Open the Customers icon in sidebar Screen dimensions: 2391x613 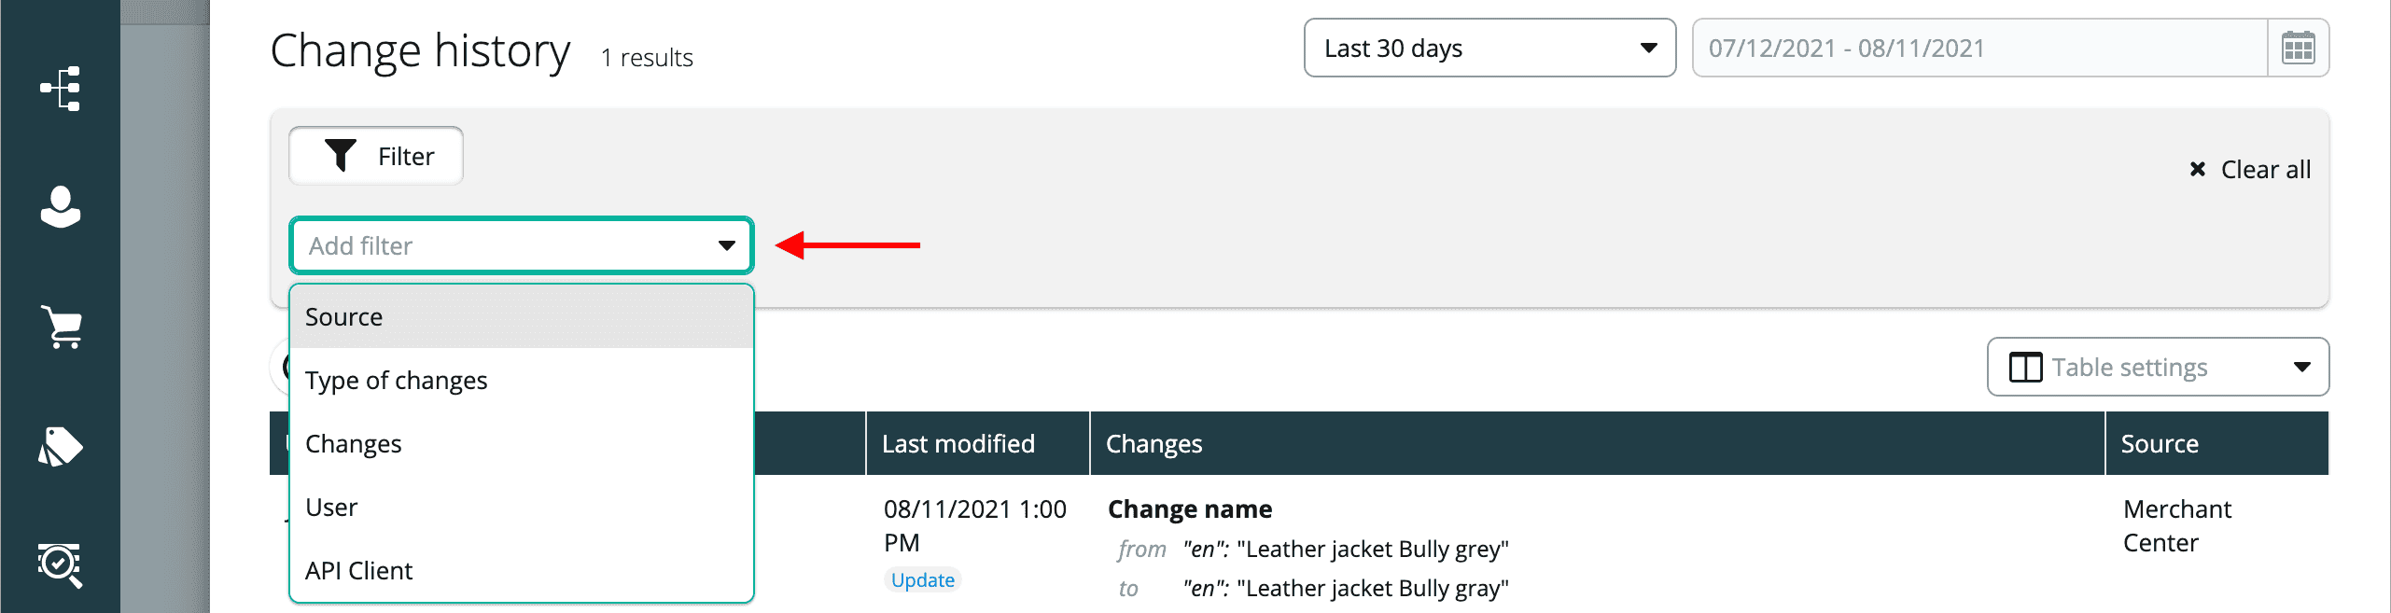tap(61, 207)
